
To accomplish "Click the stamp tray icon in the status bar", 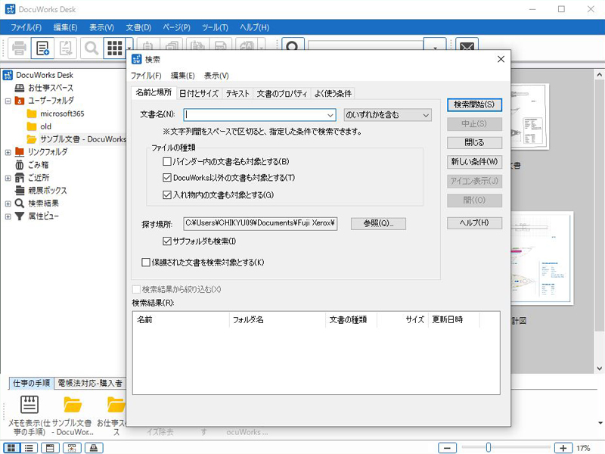I will 94,448.
